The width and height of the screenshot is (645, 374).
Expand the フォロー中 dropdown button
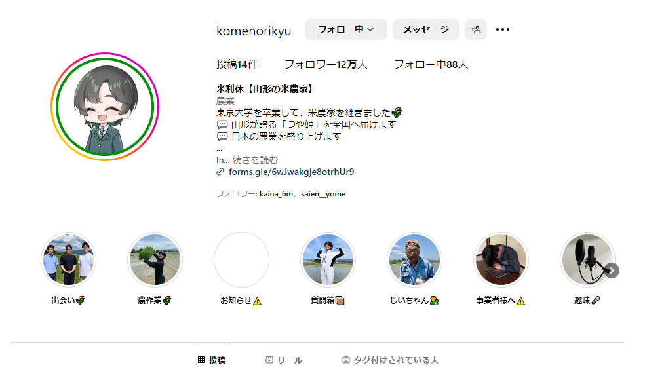point(345,29)
